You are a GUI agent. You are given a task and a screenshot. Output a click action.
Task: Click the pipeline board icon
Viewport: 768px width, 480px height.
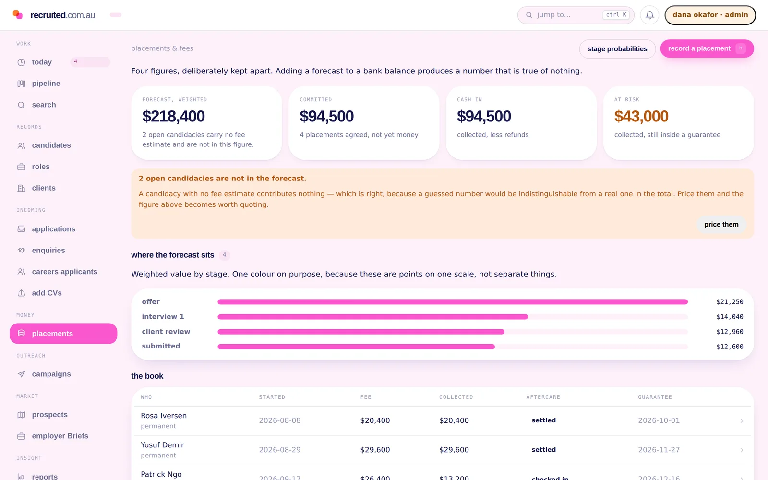click(x=21, y=84)
